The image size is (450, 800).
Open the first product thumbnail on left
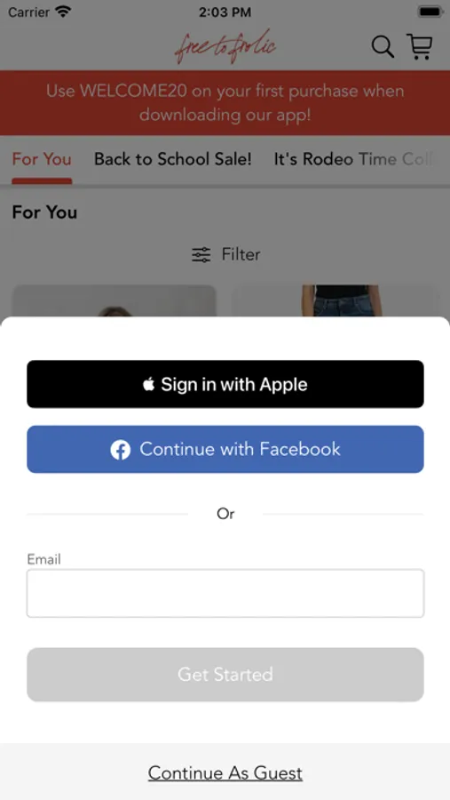(x=114, y=301)
